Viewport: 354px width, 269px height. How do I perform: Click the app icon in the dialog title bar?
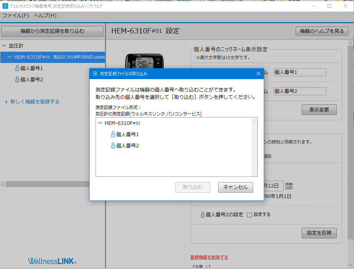[95, 73]
